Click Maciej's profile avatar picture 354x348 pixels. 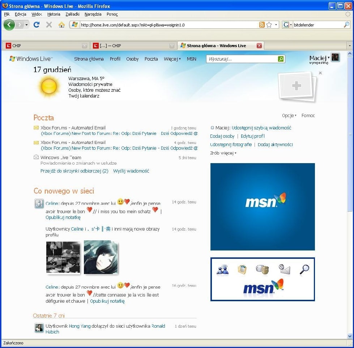[335, 57]
